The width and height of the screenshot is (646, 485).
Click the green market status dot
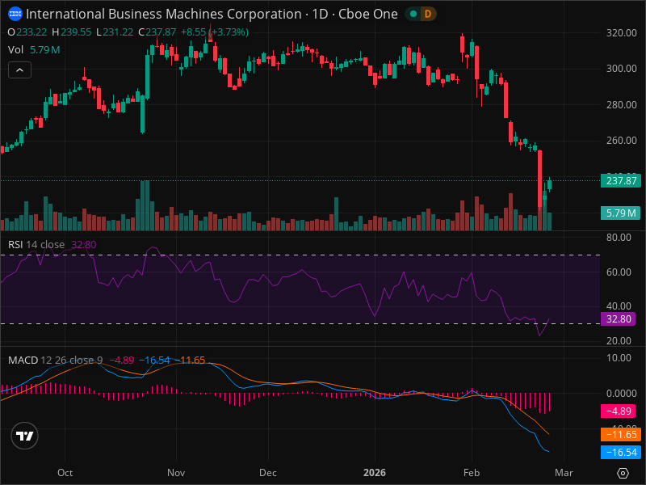point(413,14)
